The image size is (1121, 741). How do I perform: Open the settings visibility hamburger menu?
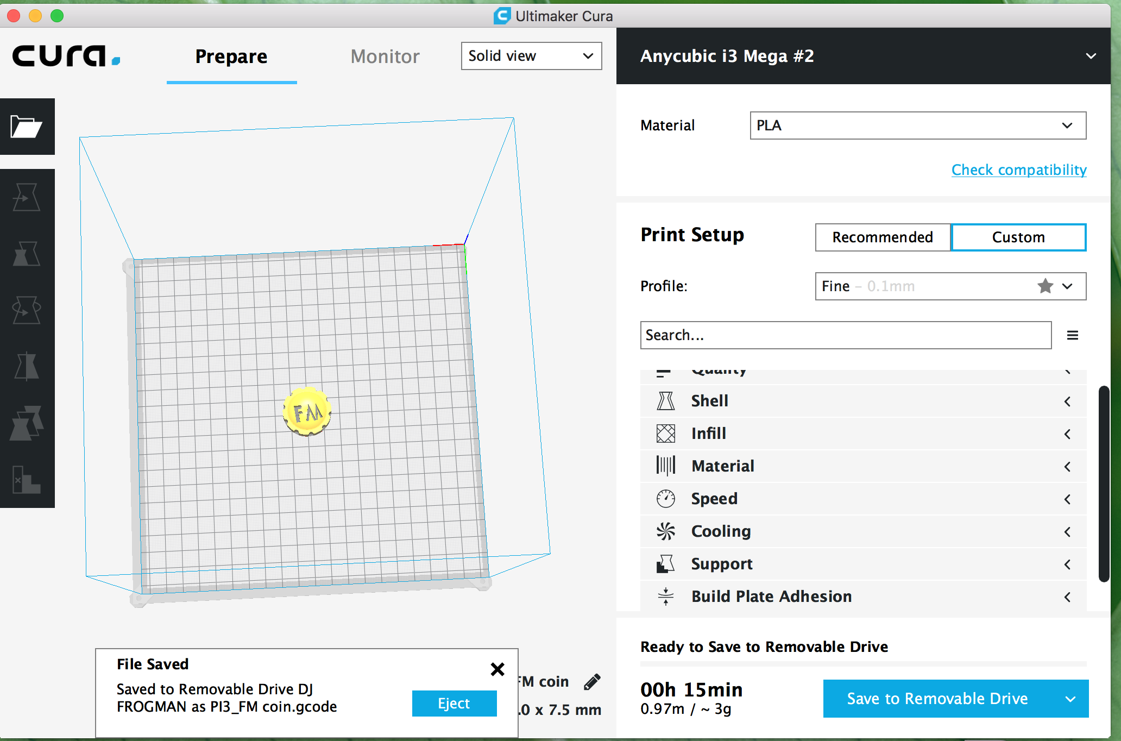[1073, 335]
